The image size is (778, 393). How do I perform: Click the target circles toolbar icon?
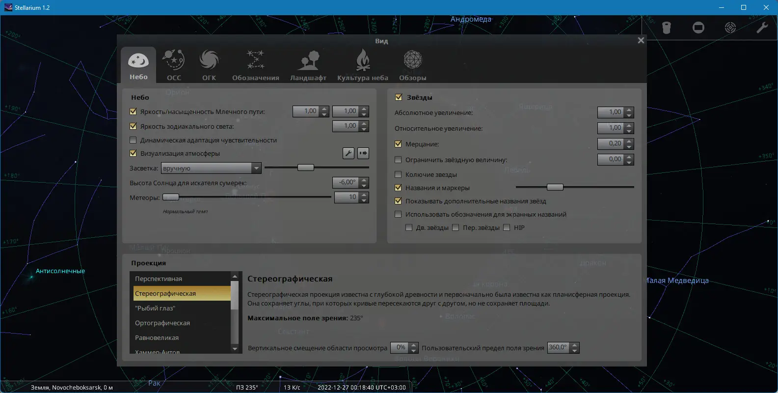[x=730, y=28]
